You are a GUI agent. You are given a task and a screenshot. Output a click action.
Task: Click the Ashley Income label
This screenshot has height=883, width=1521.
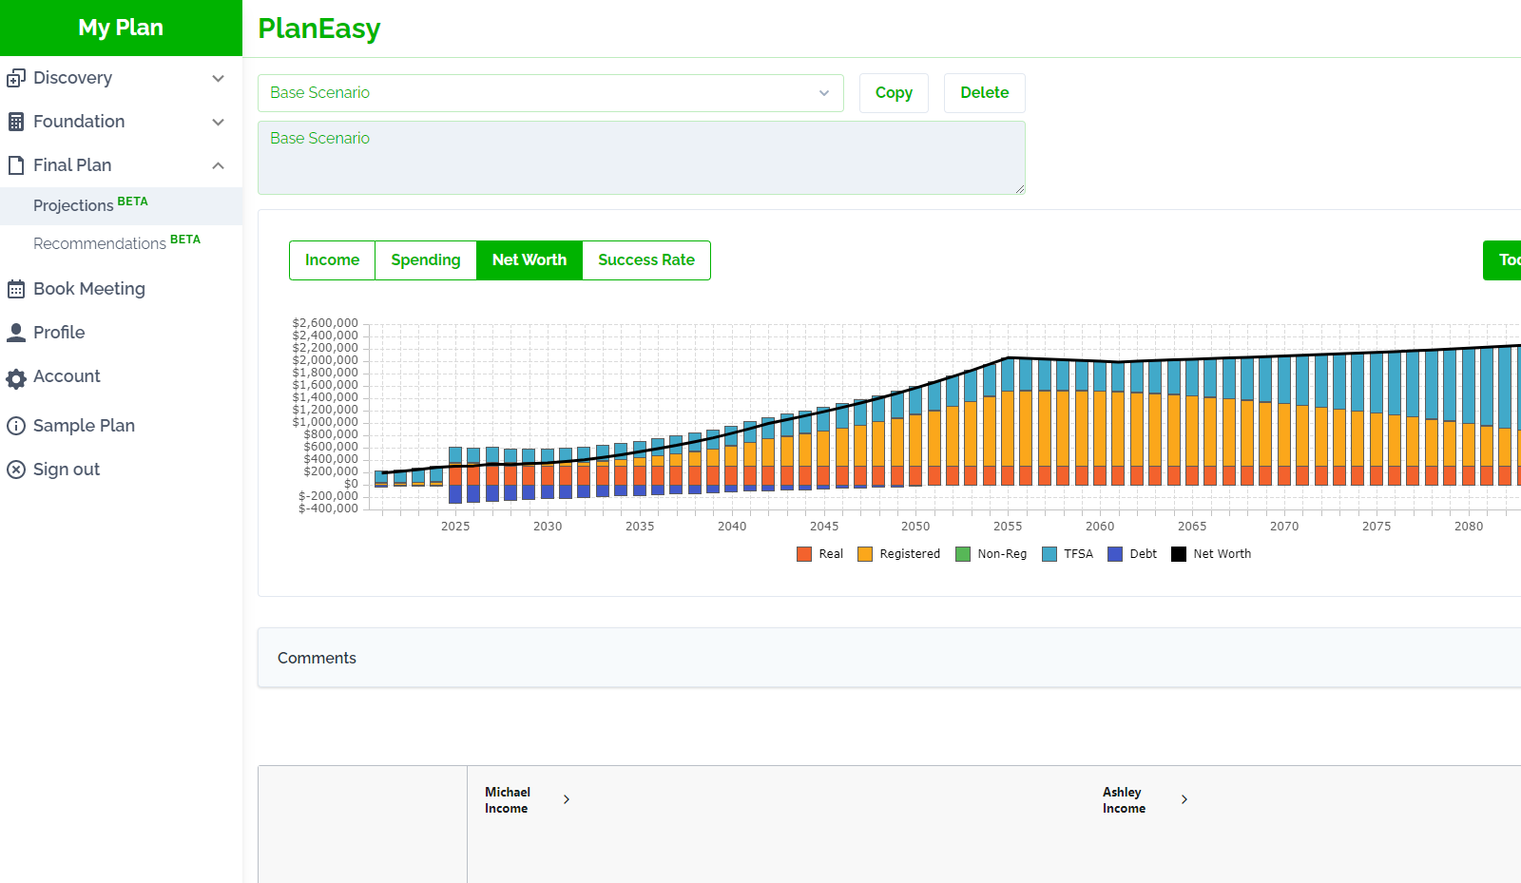pyautogui.click(x=1124, y=800)
